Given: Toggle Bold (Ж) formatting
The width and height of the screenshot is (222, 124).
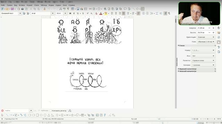Looking at the screenshot, I should (x=70, y=13).
